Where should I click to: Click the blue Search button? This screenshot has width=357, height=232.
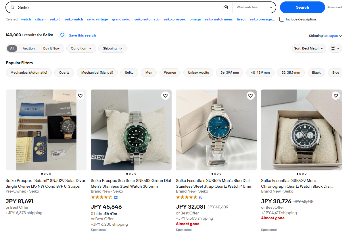302,7
